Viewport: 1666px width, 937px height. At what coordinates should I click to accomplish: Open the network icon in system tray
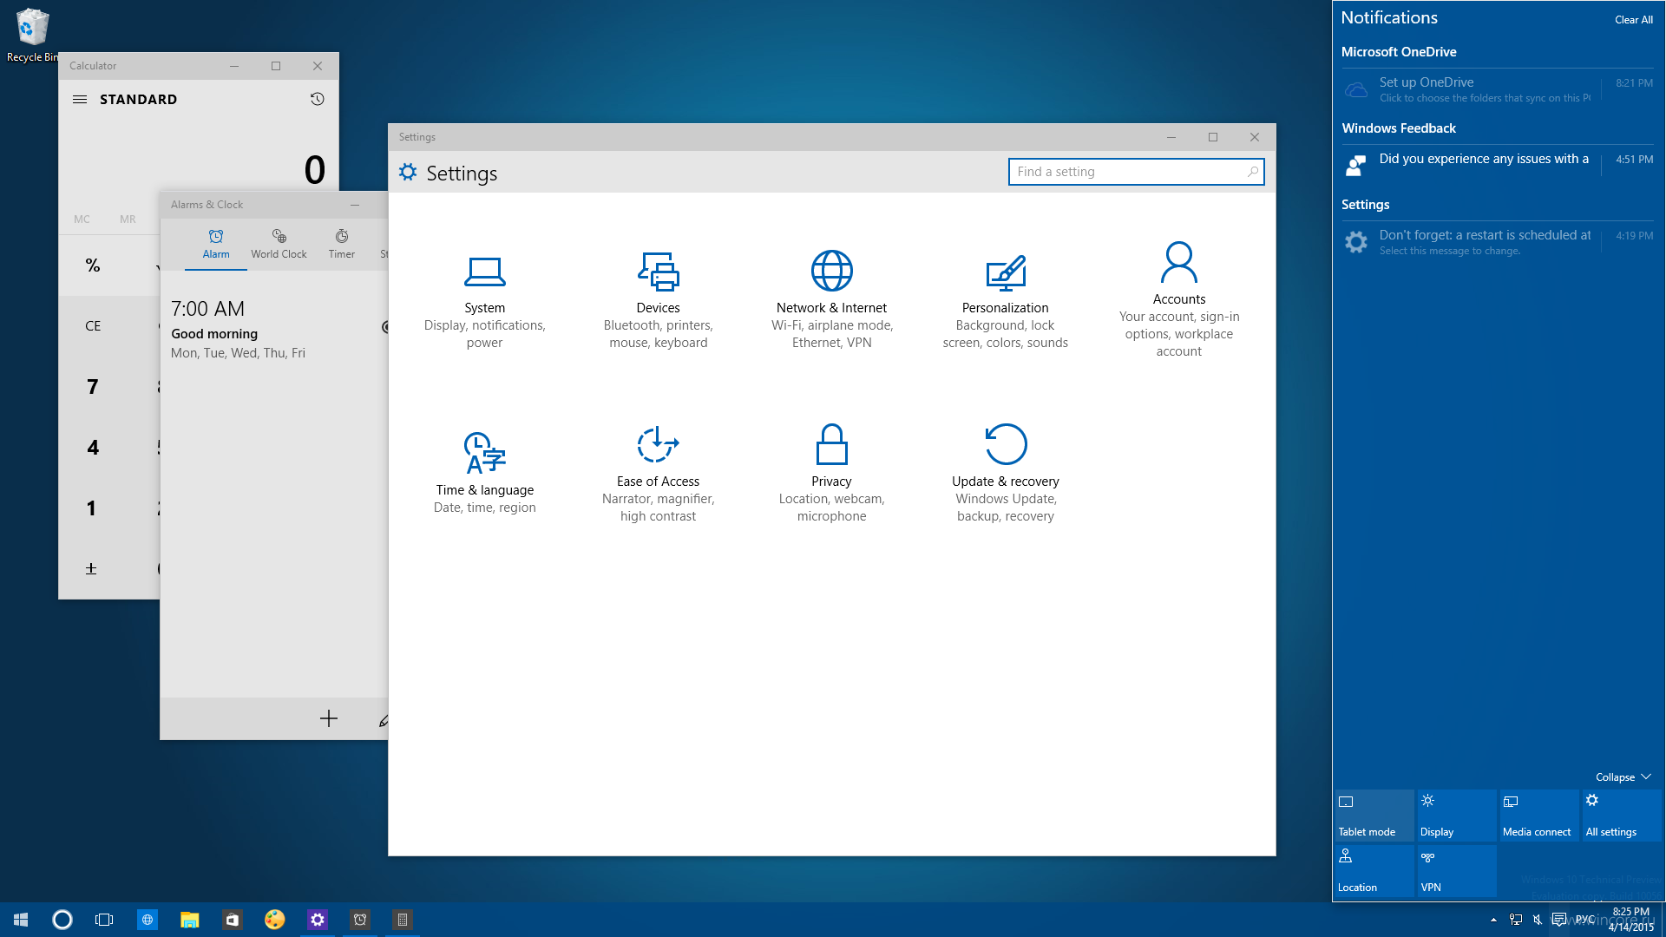tap(1515, 920)
